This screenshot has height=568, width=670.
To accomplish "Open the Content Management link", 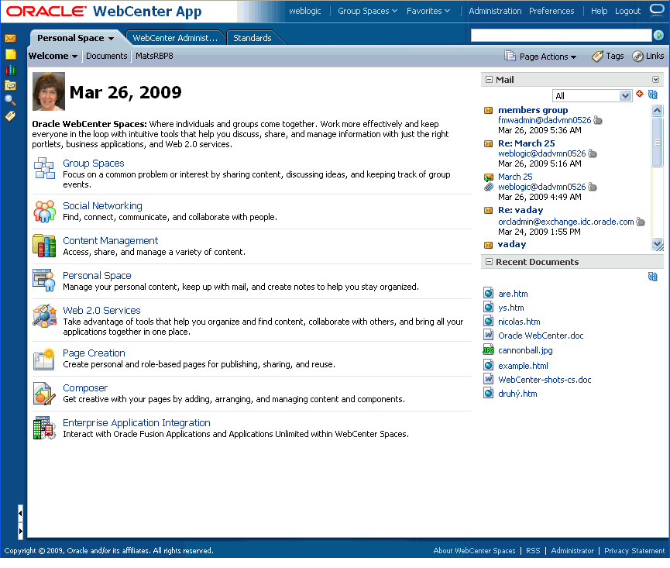I will coord(110,241).
